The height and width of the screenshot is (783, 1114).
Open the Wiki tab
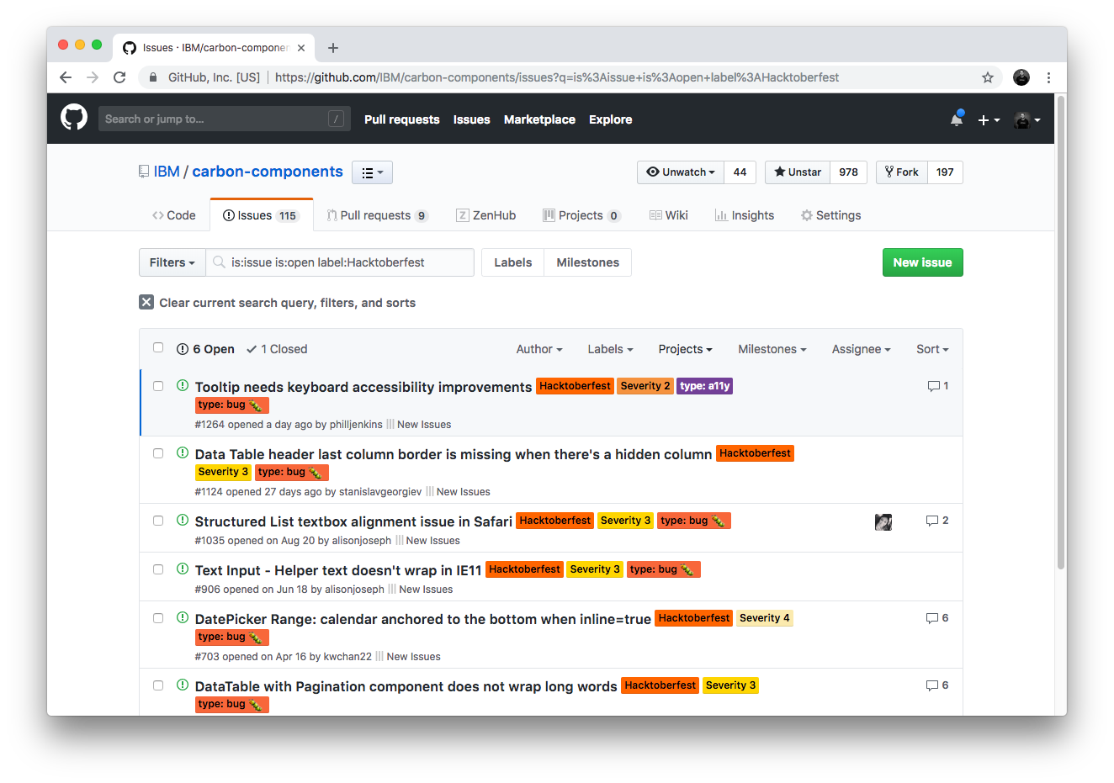[x=668, y=215]
